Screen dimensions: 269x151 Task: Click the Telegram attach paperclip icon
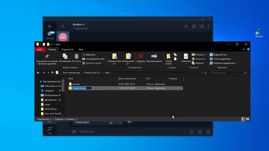point(74,131)
